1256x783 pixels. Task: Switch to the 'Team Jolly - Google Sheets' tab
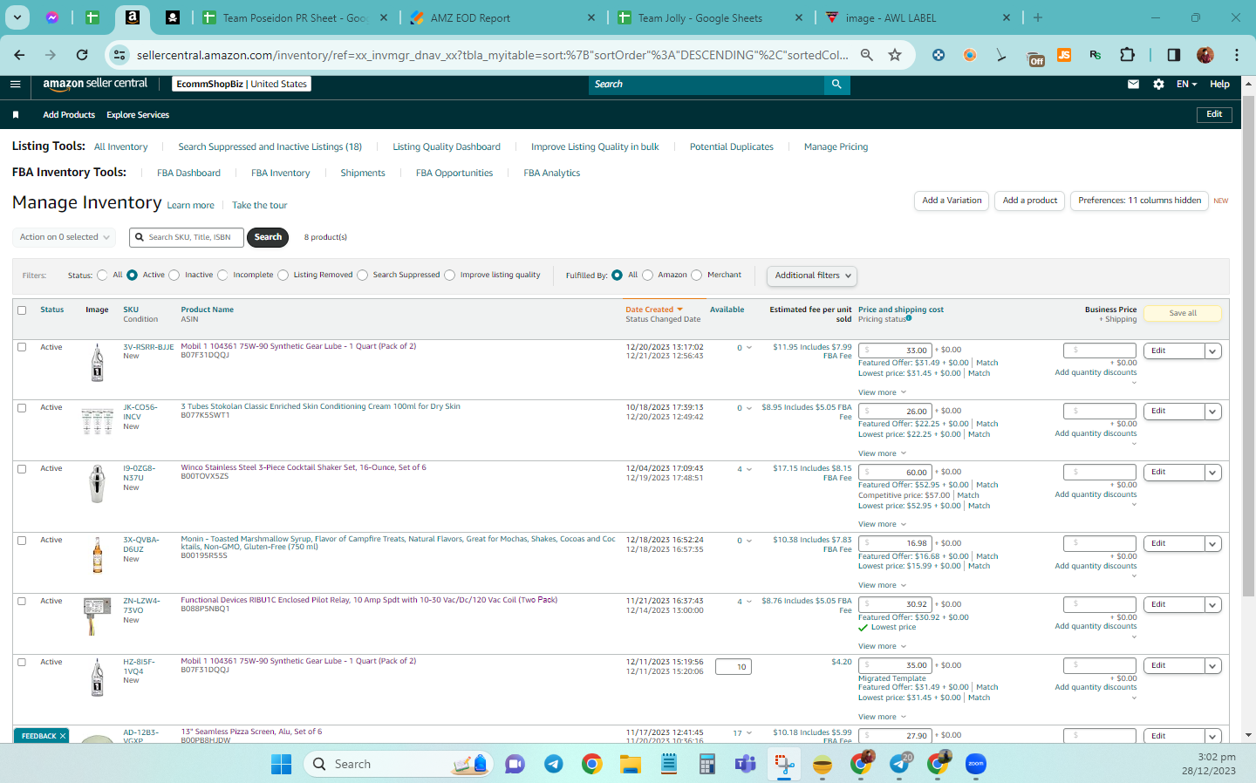712,17
